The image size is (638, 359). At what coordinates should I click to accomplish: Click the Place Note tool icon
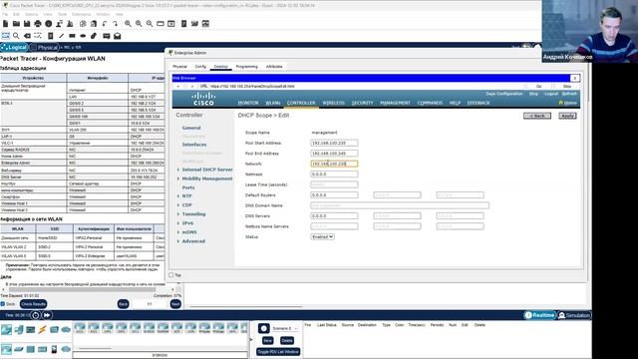[51, 36]
